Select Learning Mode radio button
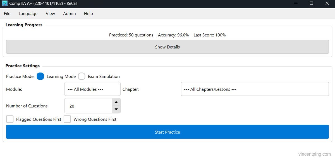Viewport: 335px width, 159px height. pos(40,76)
